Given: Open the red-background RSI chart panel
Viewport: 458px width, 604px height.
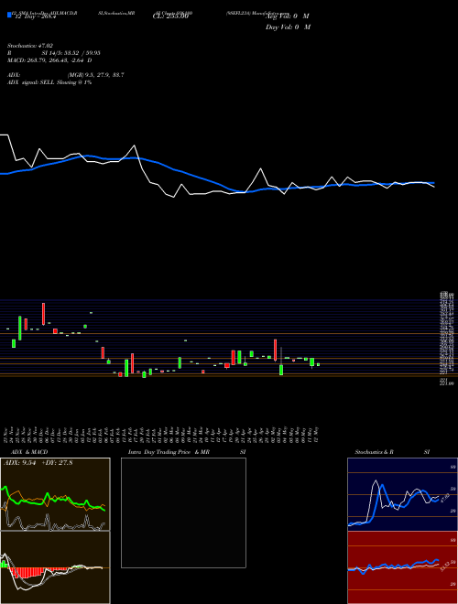Looking at the screenshot, I should click(402, 567).
